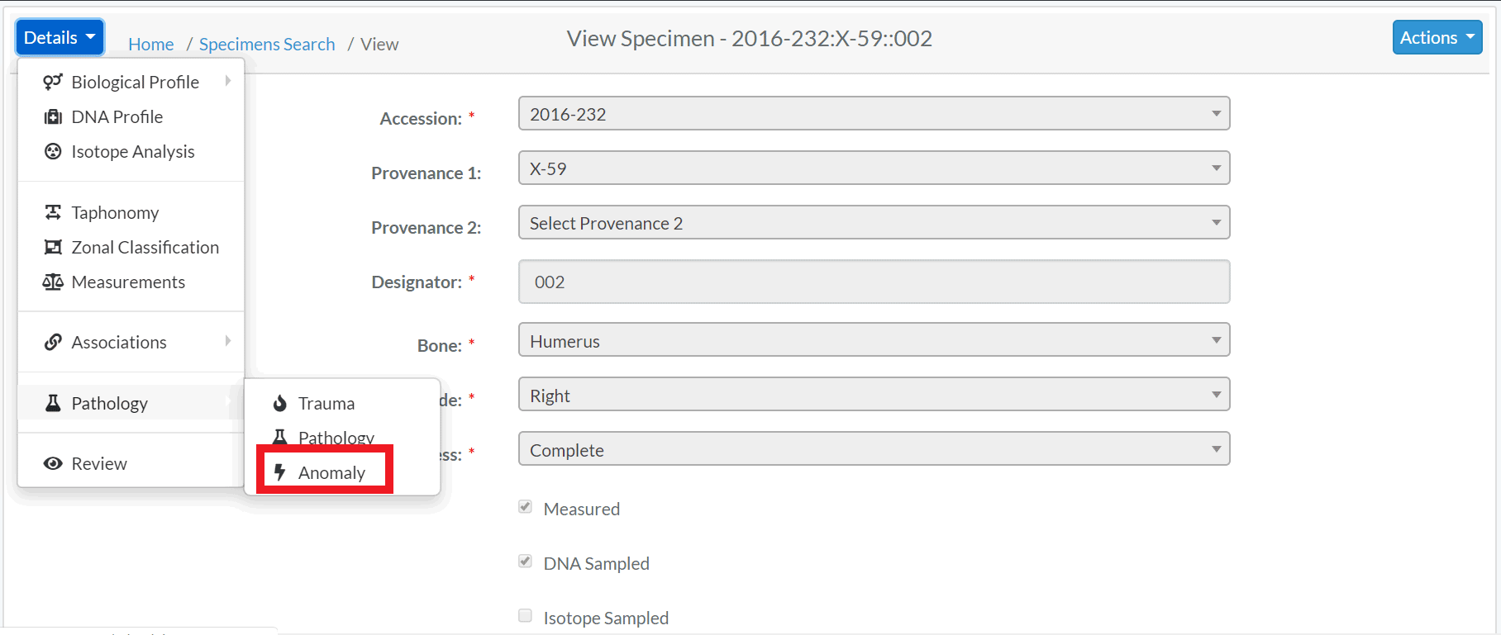Open the Accession dropdown

click(874, 114)
